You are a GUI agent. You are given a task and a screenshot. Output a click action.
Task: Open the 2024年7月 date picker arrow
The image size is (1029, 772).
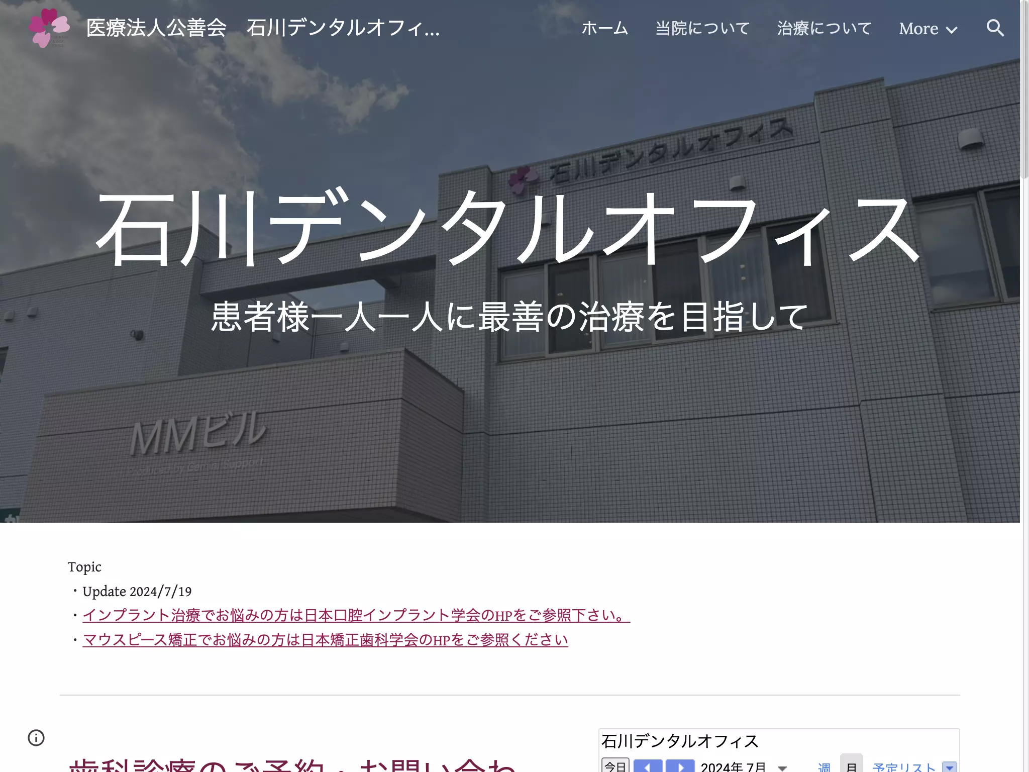(x=782, y=767)
